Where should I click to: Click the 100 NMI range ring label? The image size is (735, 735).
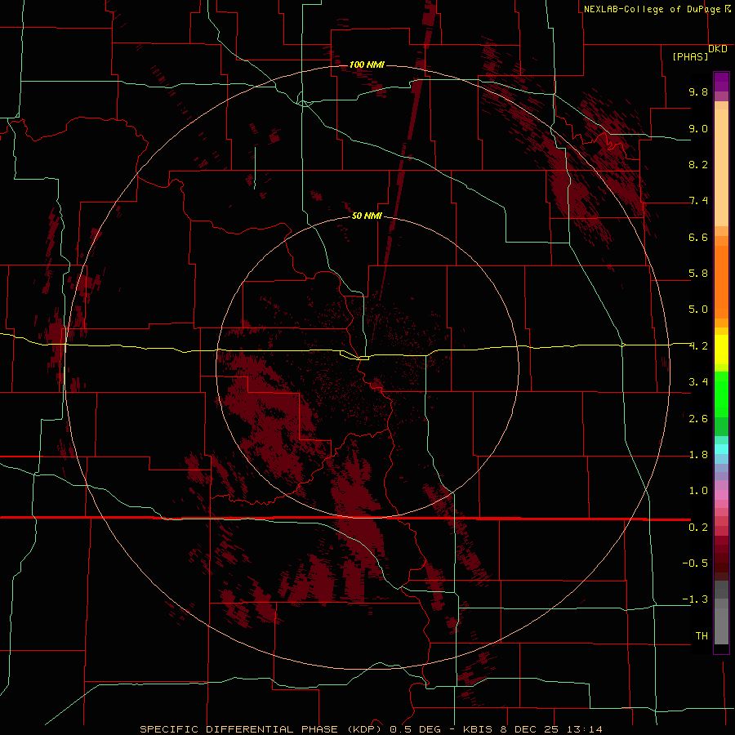[x=367, y=65]
